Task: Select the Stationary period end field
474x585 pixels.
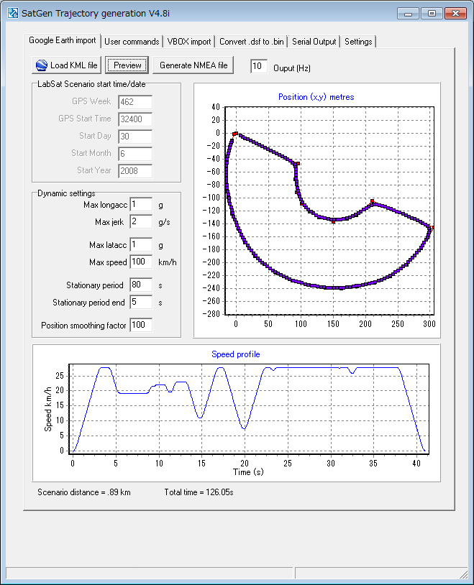Action: click(x=140, y=303)
